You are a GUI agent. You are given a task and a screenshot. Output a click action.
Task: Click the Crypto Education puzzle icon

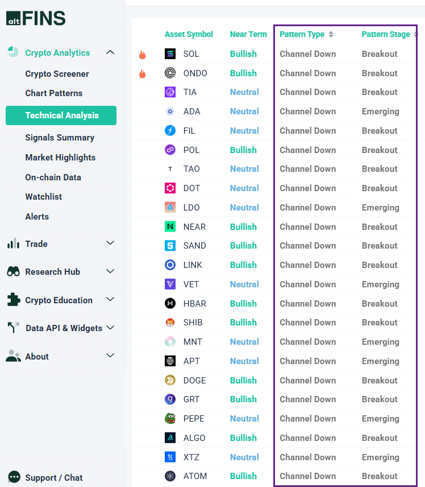tap(13, 299)
